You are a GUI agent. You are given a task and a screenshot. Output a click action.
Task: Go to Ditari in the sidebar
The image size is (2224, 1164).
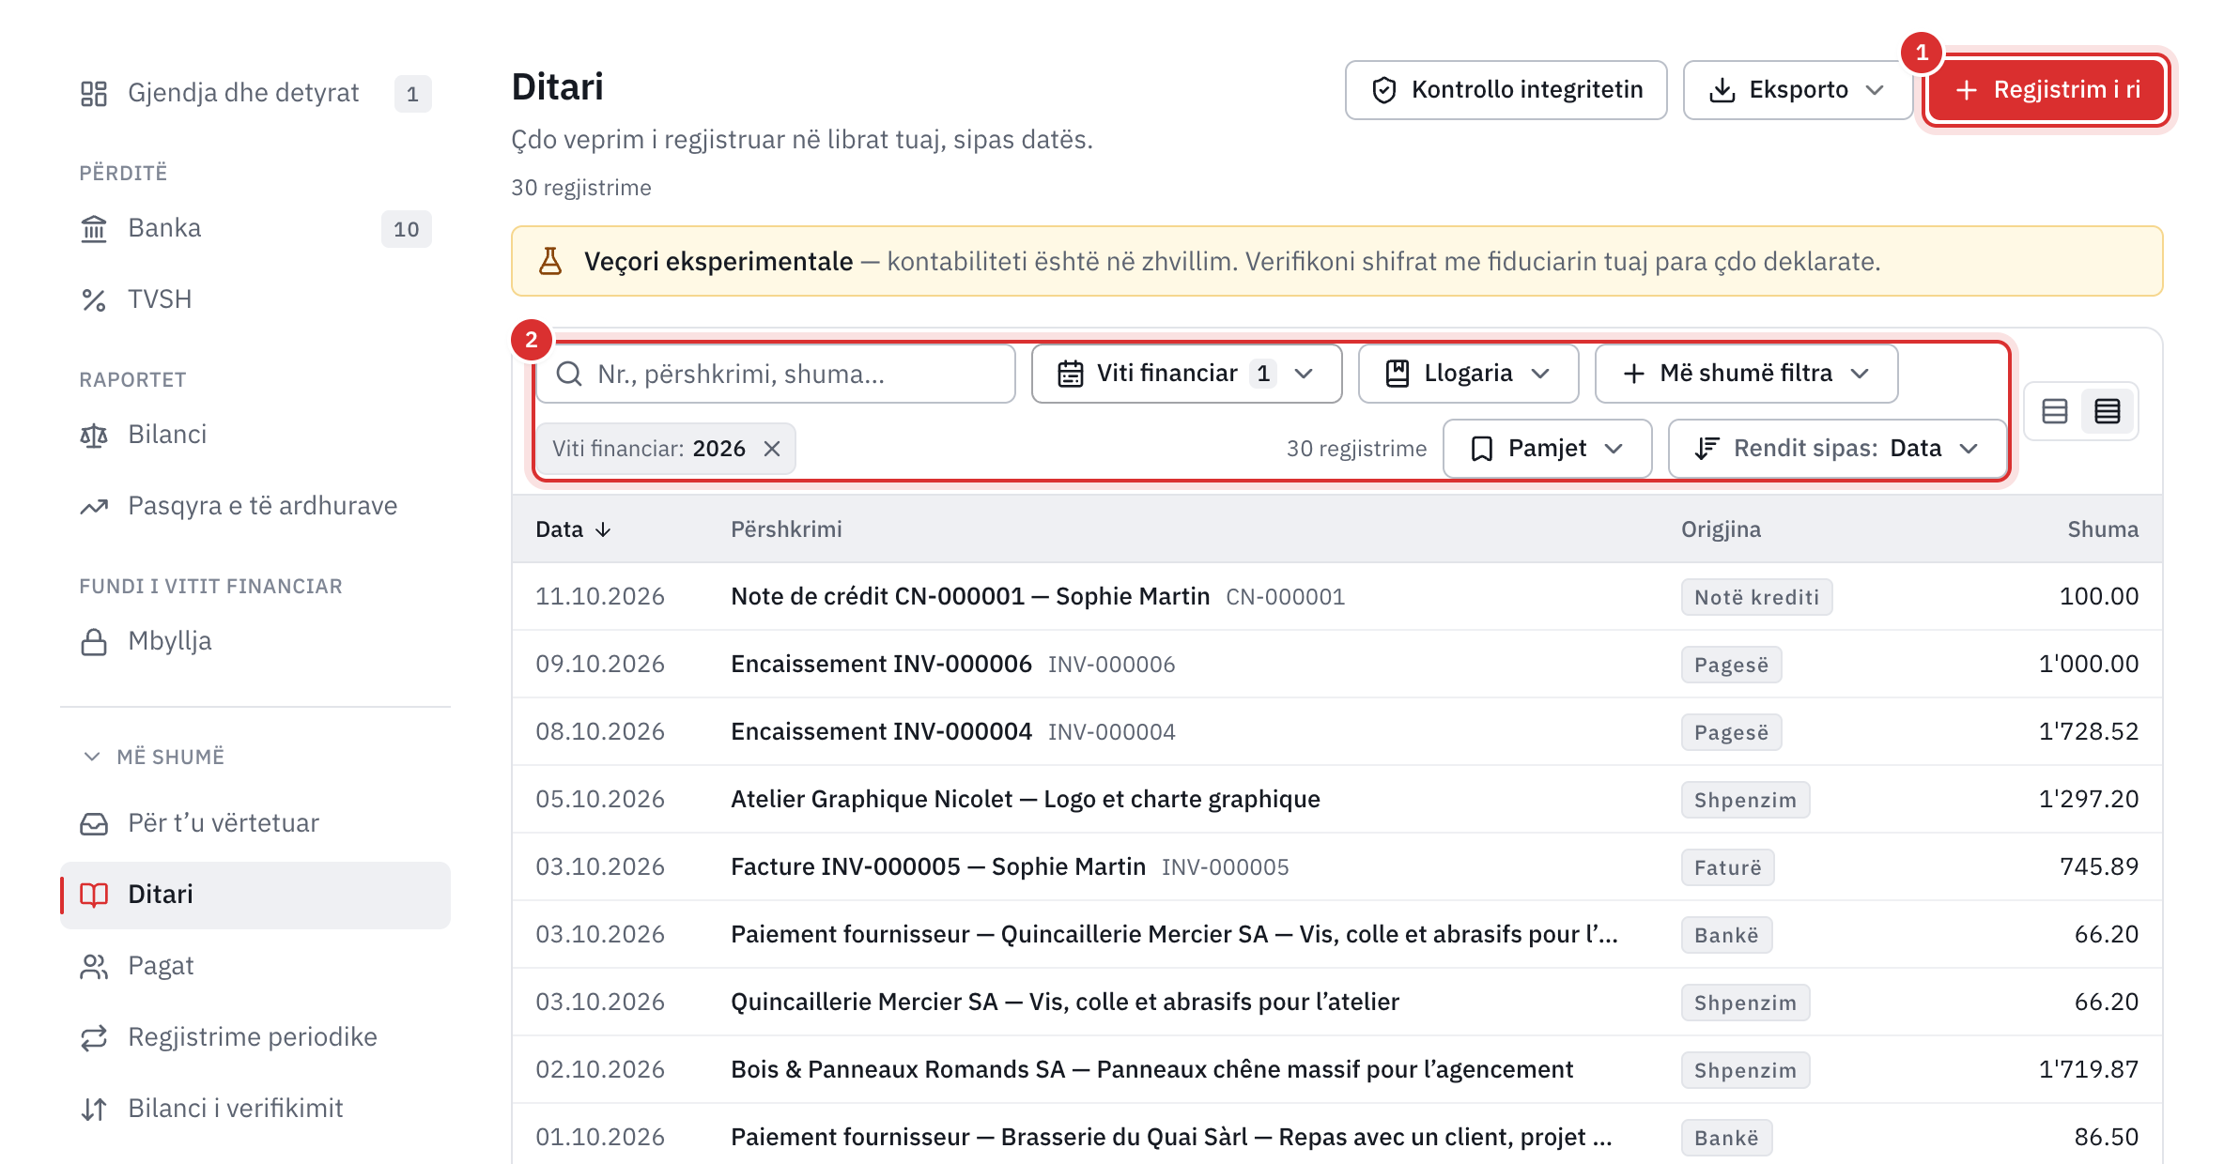[x=255, y=895]
